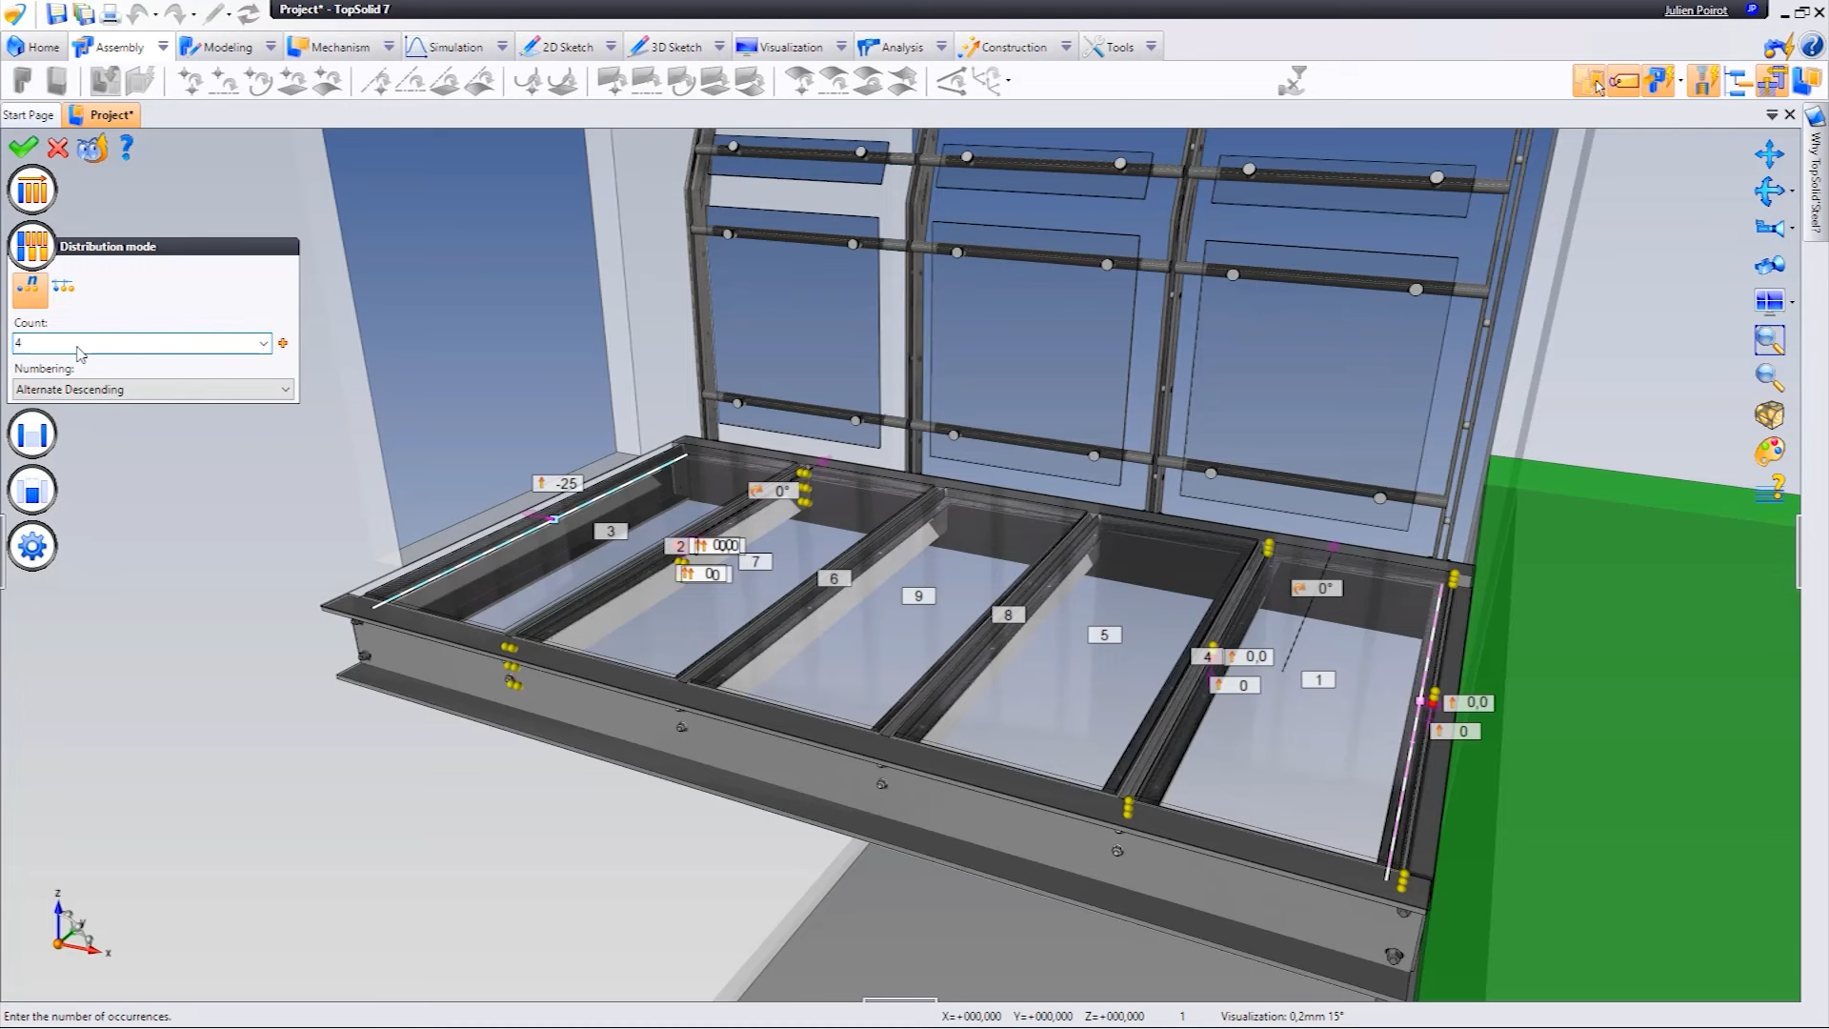
Task: Click the blue four-arrow pan view icon
Action: [x=1769, y=154]
